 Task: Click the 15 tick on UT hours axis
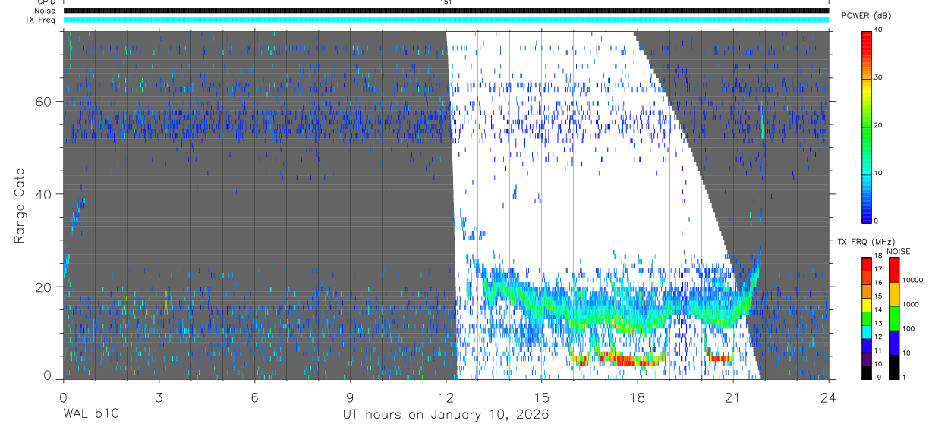(x=542, y=397)
